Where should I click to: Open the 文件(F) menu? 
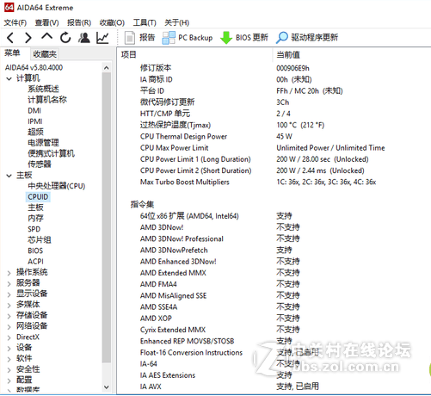15,22
